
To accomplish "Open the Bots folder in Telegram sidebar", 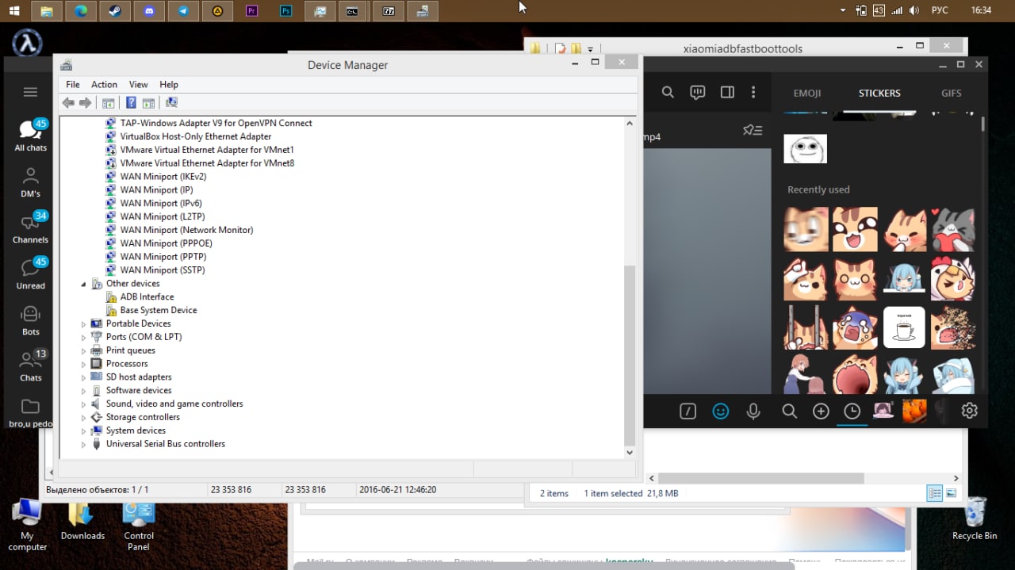I will (30, 319).
